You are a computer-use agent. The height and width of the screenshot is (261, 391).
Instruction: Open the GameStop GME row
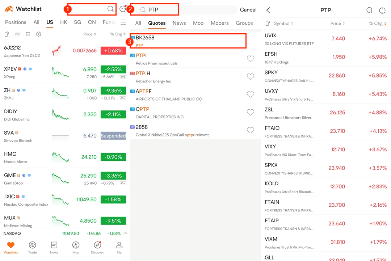[65, 179]
